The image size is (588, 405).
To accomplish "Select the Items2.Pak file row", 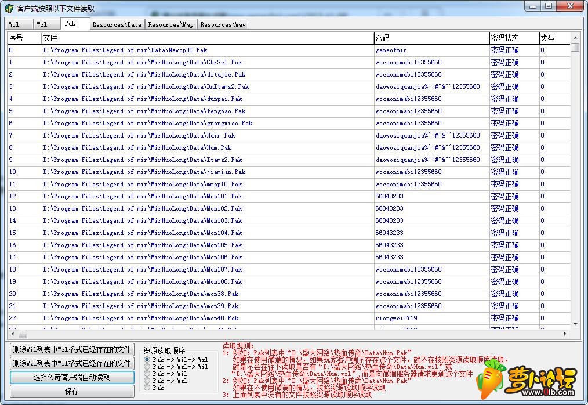I will pyautogui.click(x=289, y=160).
